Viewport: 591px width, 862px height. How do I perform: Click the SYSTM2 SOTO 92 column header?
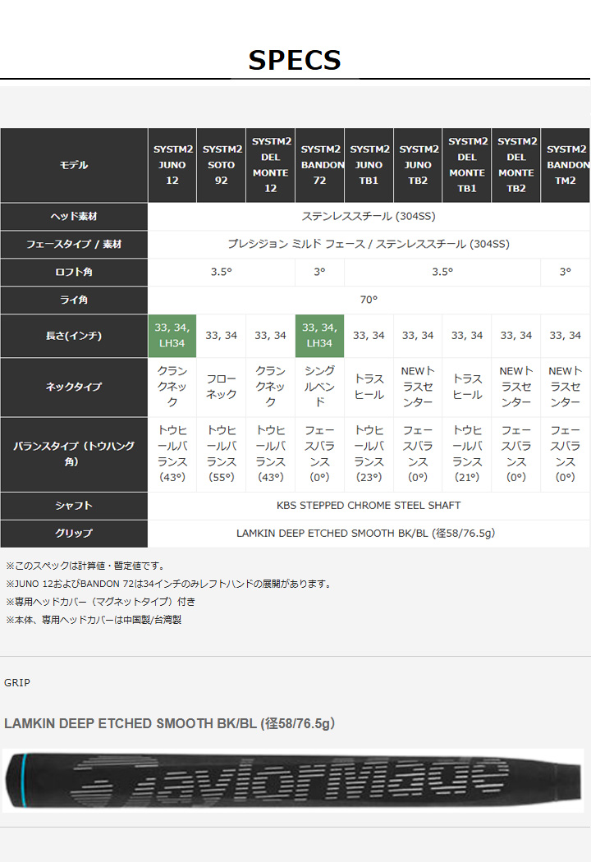[221, 165]
